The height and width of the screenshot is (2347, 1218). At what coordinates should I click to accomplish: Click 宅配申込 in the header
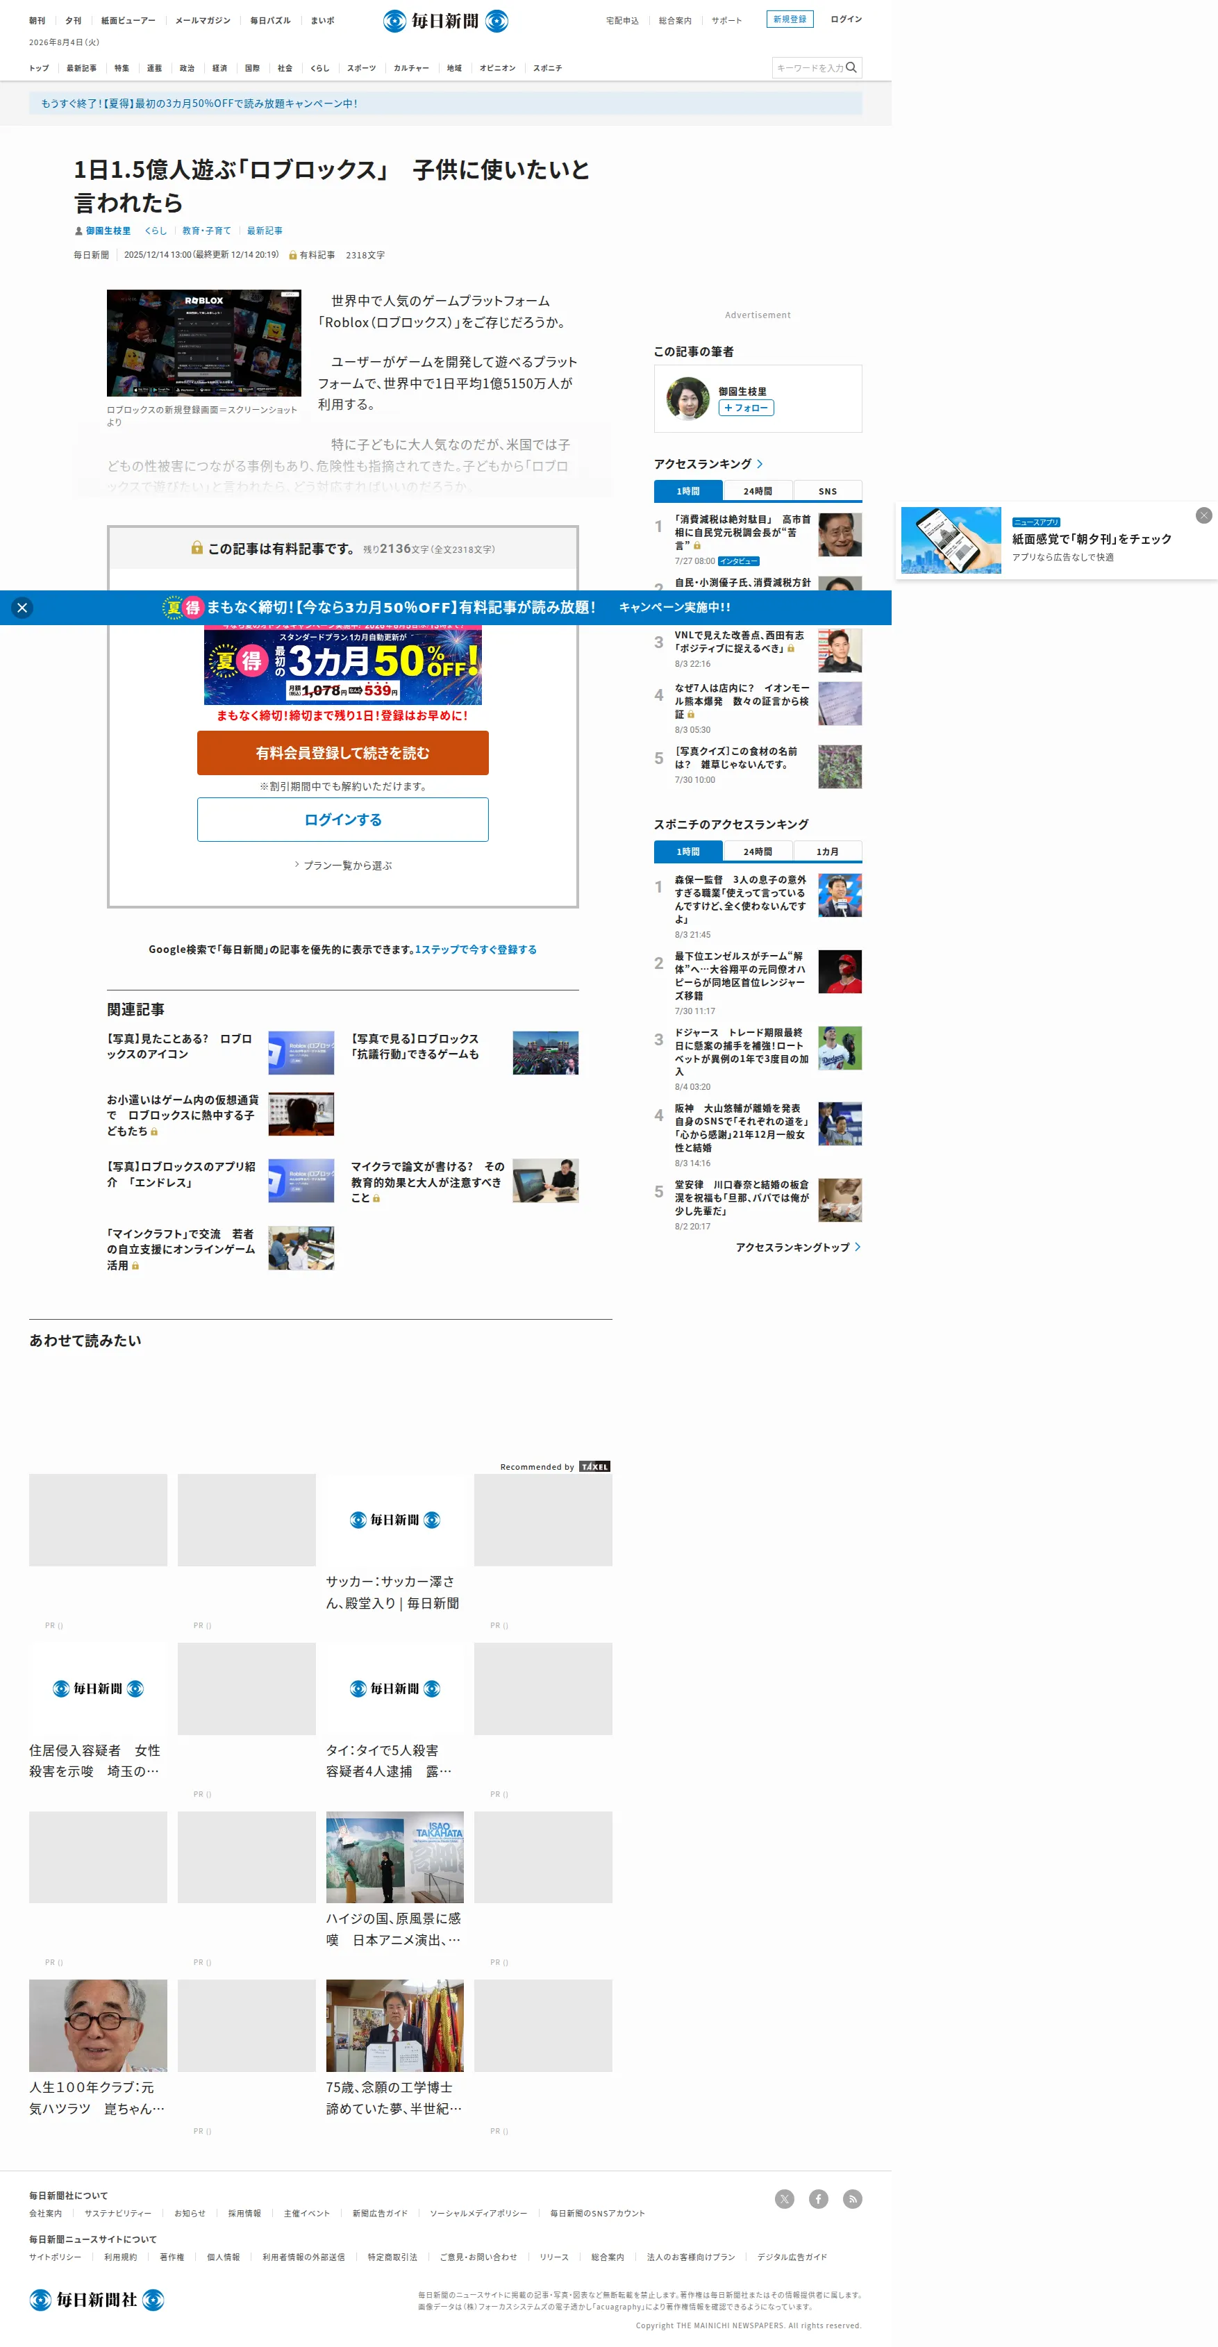[x=622, y=20]
